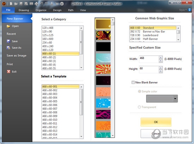
Task: Open the File tab
Action: (x=8, y=10)
